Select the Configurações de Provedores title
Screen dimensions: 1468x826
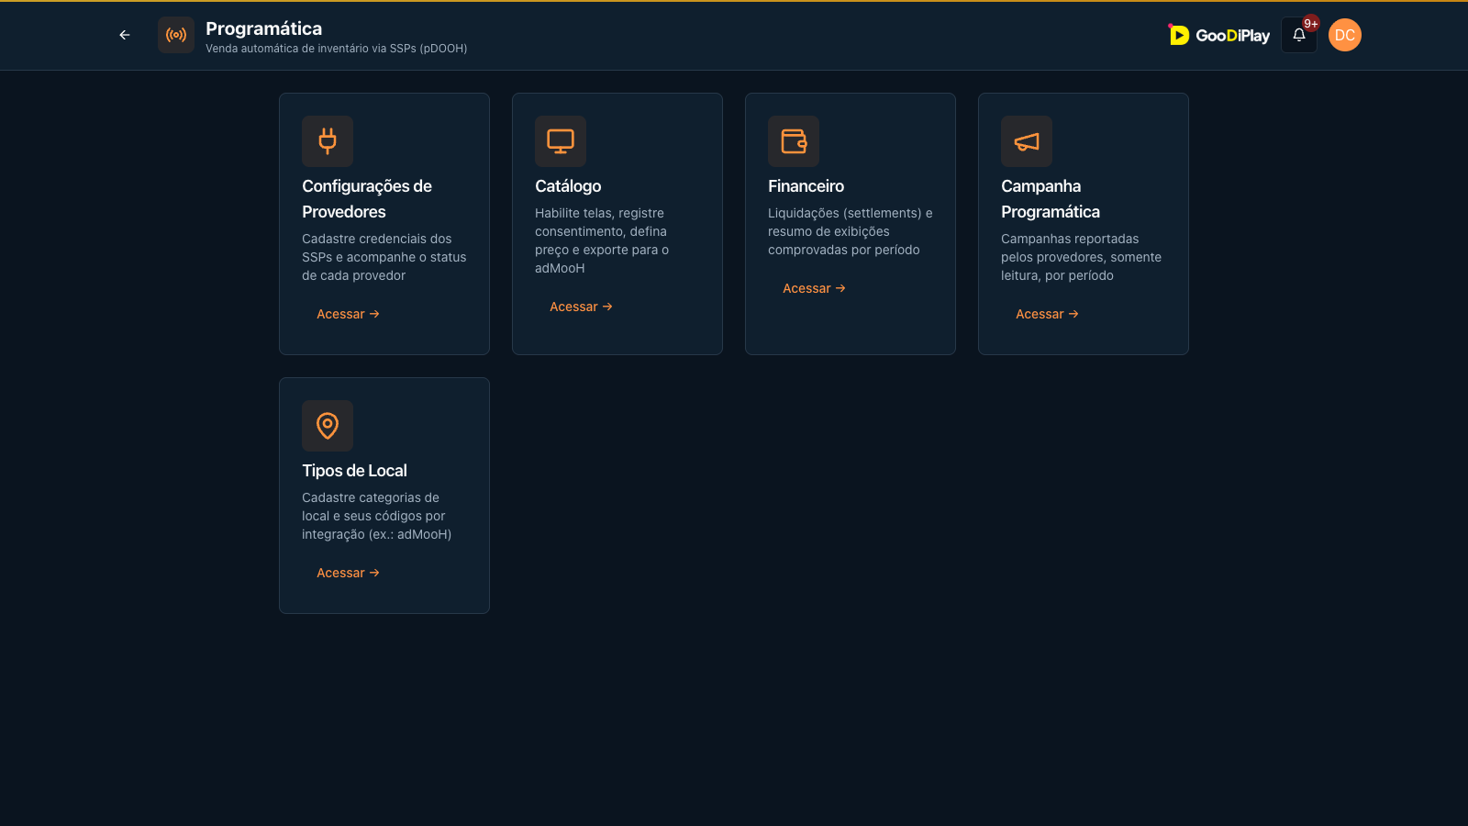(x=367, y=199)
